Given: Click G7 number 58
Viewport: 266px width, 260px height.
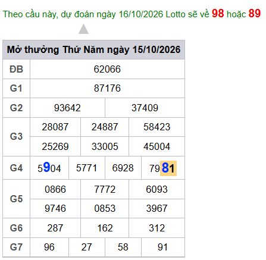Looking at the screenshot, I should coord(123,248).
